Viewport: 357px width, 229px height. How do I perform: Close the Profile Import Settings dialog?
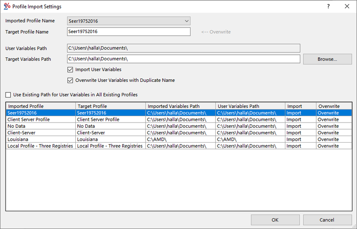pyautogui.click(x=347, y=7)
